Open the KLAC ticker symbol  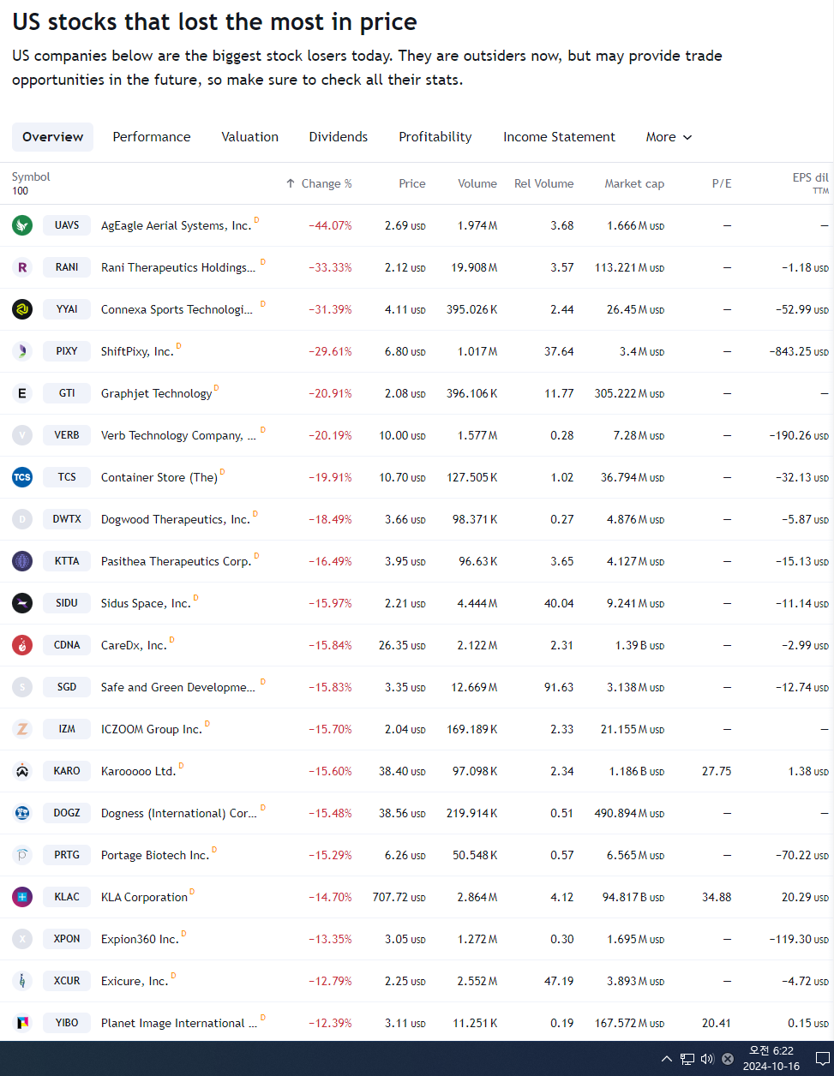click(67, 897)
